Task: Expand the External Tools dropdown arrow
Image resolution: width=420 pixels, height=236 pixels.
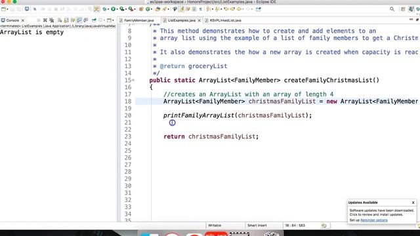Action: point(135,9)
